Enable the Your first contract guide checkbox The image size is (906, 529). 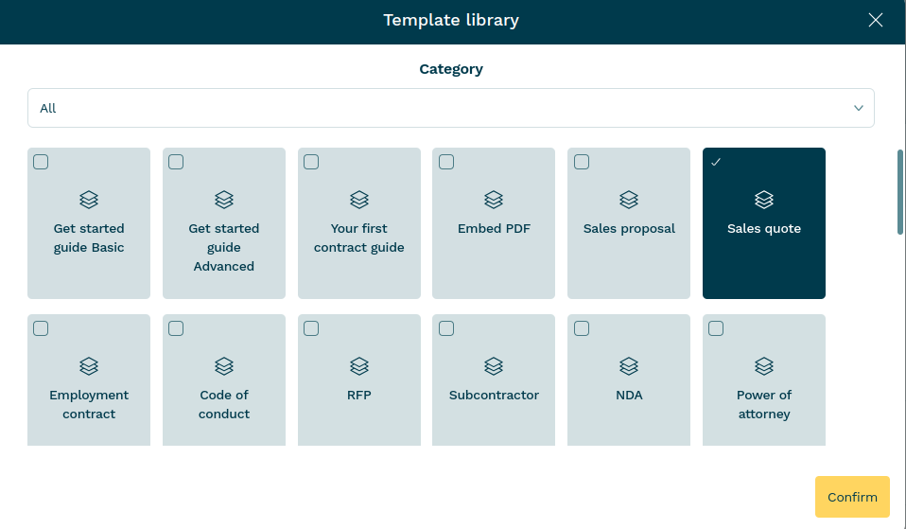point(311,162)
